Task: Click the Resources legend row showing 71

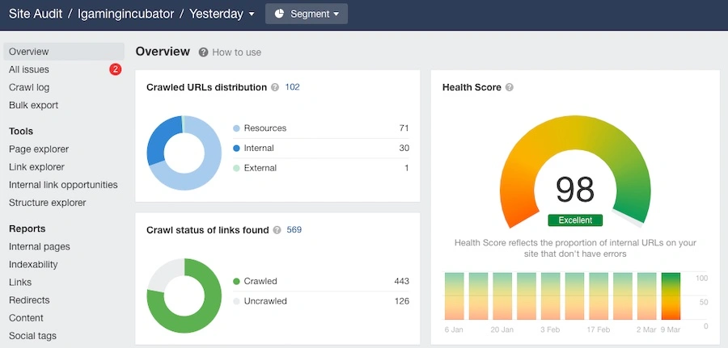Action: [320, 128]
